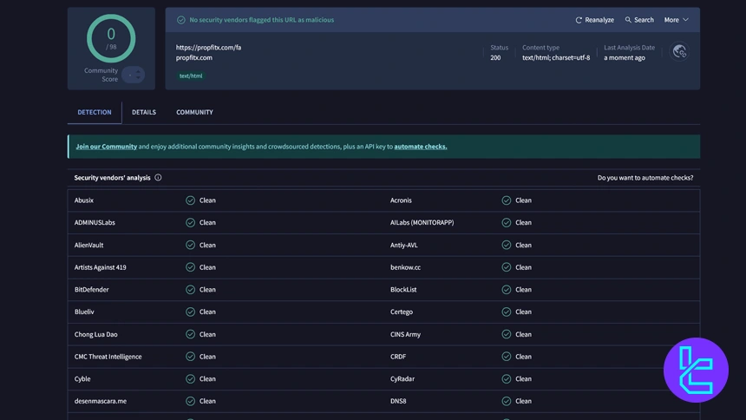This screenshot has width=746, height=420.
Task: Click the CyRadar clean check icon
Action: click(x=507, y=379)
